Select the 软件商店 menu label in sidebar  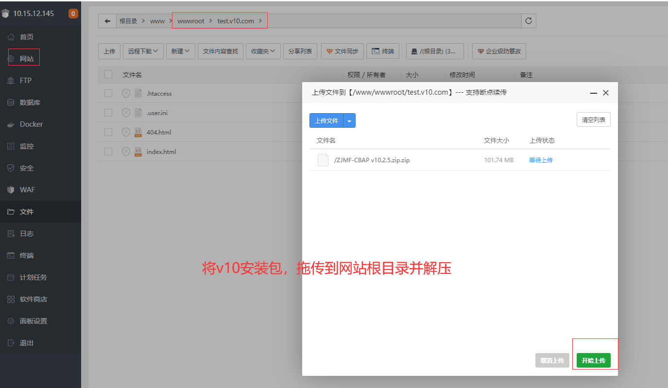tap(34, 299)
